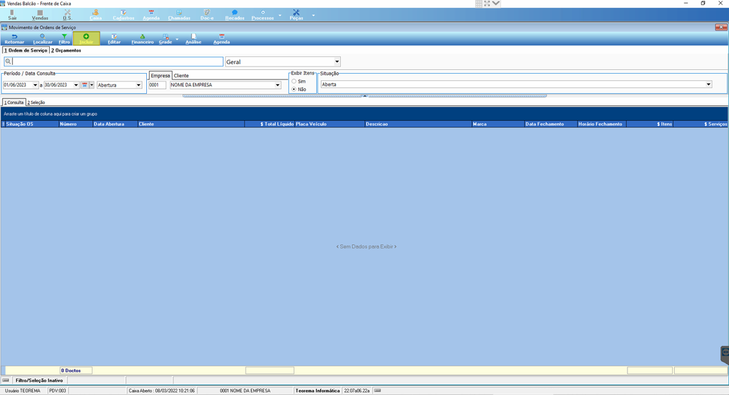Open the Peças tools module

(x=296, y=15)
